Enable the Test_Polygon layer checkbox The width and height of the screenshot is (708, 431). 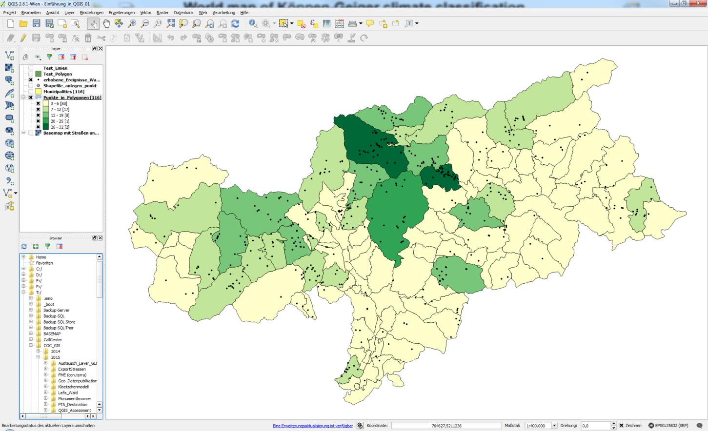click(x=31, y=74)
